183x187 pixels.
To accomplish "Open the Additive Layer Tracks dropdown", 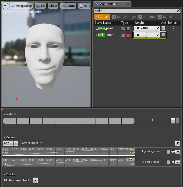I will click(35, 180).
